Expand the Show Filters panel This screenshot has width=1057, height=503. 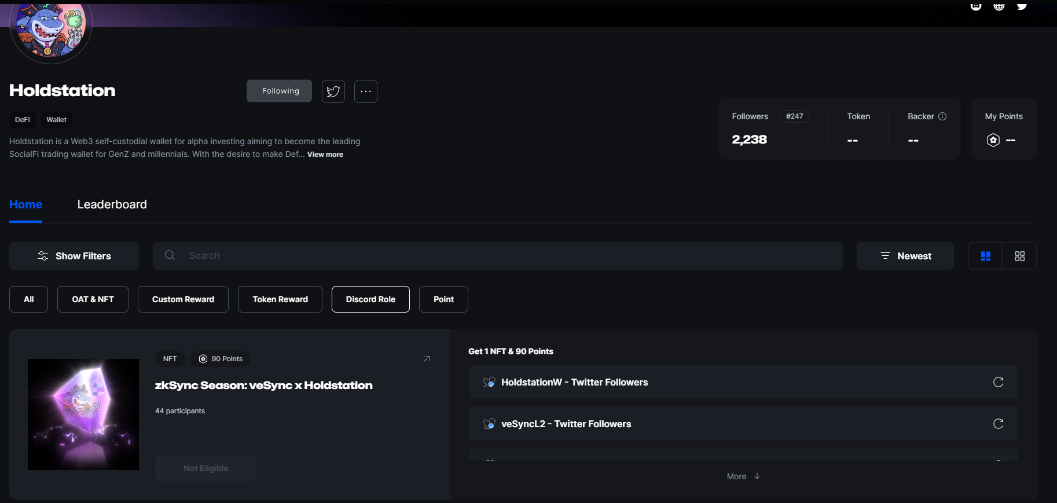(x=74, y=256)
